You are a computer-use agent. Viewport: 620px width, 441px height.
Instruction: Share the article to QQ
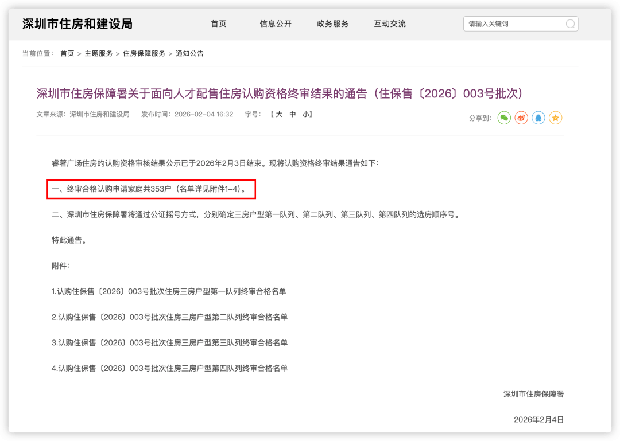pyautogui.click(x=538, y=118)
